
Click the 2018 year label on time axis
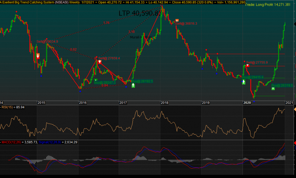(164, 103)
